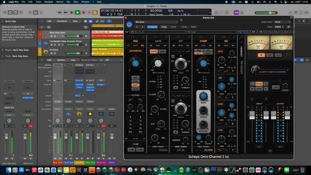311x175 pixels.
Task: Enable the LIMIT button in master section
Action: coord(276,87)
